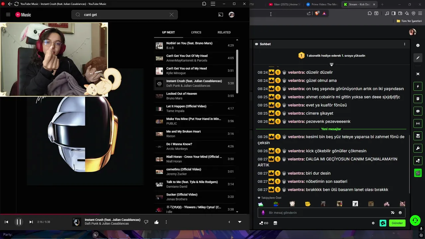Reload the YouTube Music window
Viewport: 425px width, 239px height.
click(16, 4)
